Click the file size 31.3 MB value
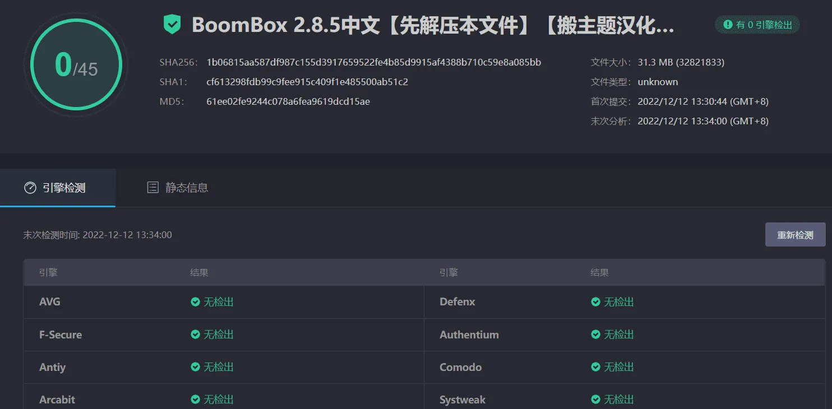Screen dimensions: 832x409 pyautogui.click(x=681, y=62)
